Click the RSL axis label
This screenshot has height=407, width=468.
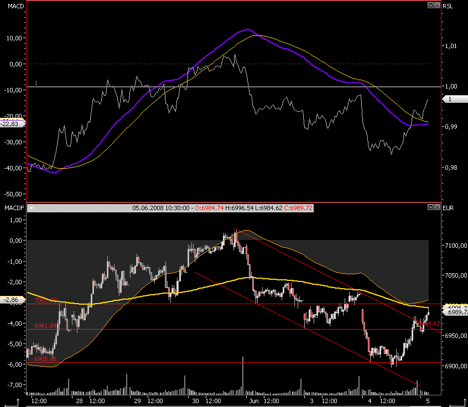(x=448, y=6)
